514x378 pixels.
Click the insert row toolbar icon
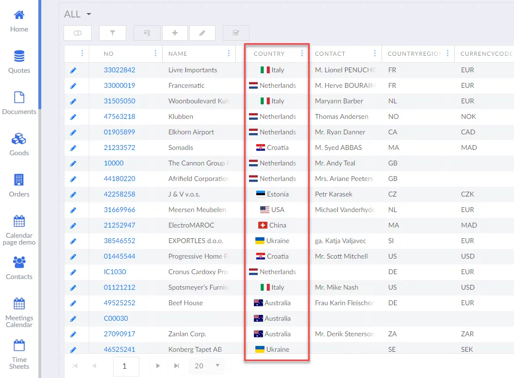(147, 33)
